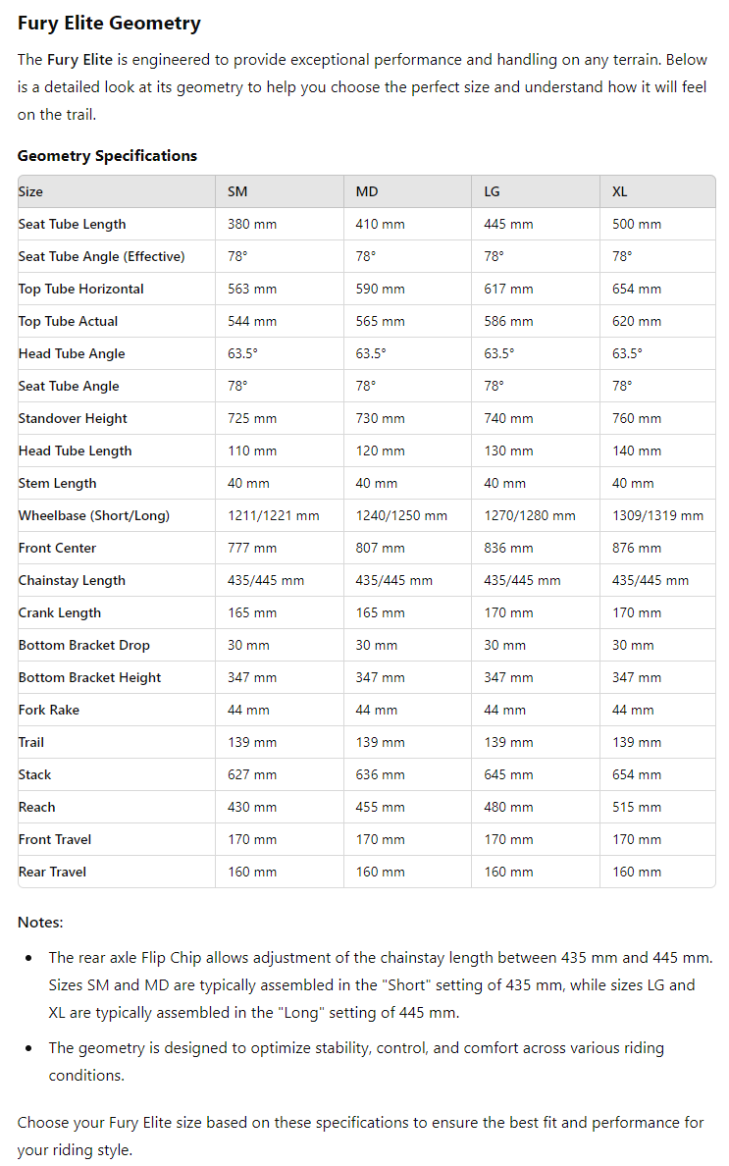The width and height of the screenshot is (729, 1166).
Task: Click the "Notes:" heading
Action: click(x=40, y=923)
